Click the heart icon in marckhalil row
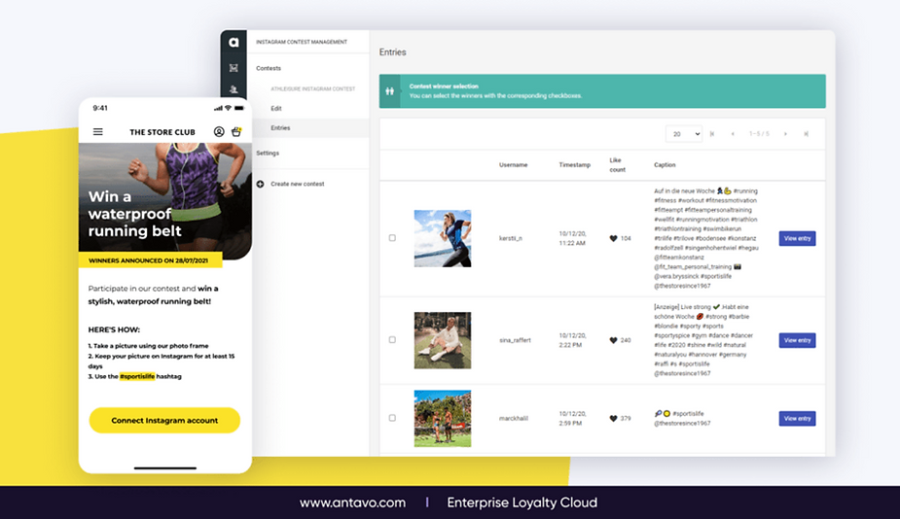Screen dimensions: 900x519 (x=613, y=419)
